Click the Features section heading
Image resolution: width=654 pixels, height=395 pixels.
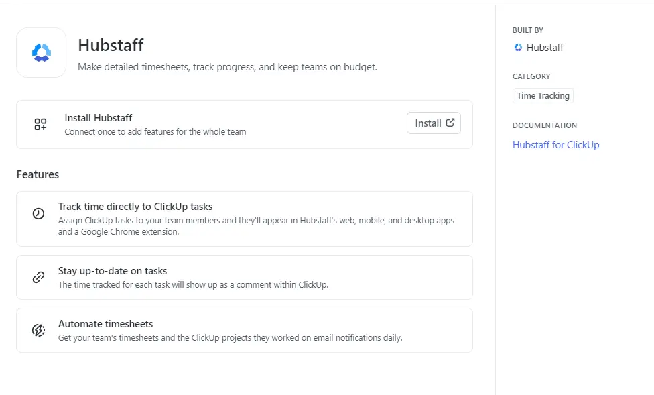coord(38,174)
